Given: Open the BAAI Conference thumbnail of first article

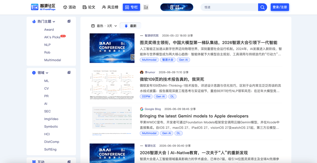Looking at the screenshot, I should [x=112, y=48].
